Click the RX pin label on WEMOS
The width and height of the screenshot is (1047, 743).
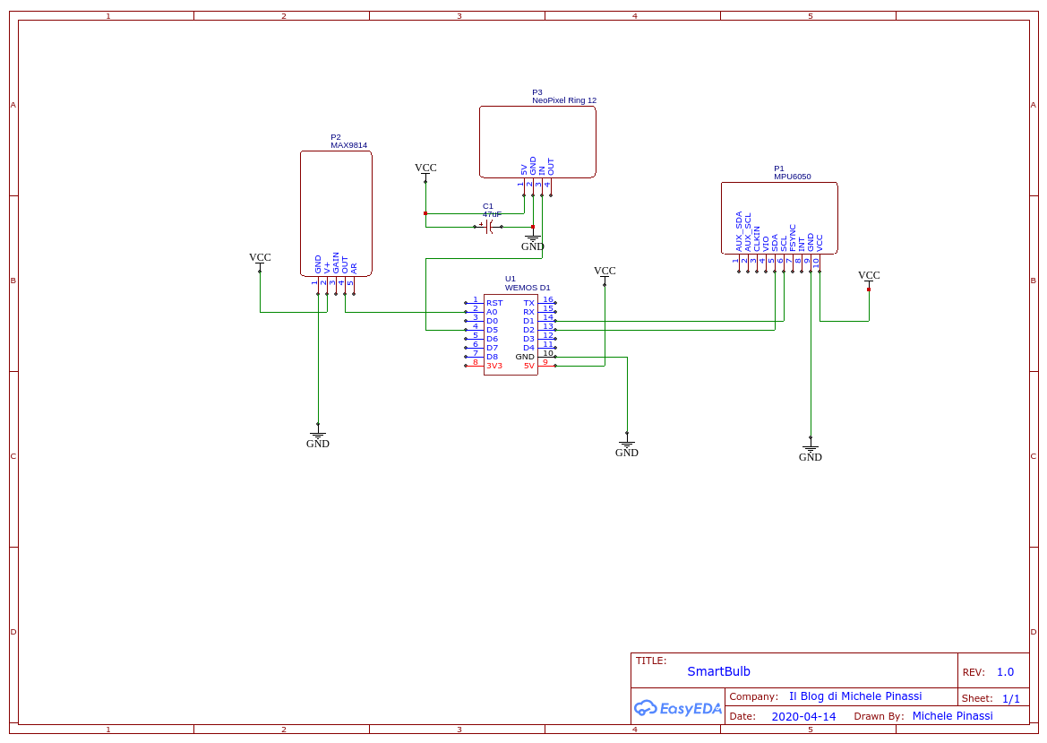pos(528,312)
